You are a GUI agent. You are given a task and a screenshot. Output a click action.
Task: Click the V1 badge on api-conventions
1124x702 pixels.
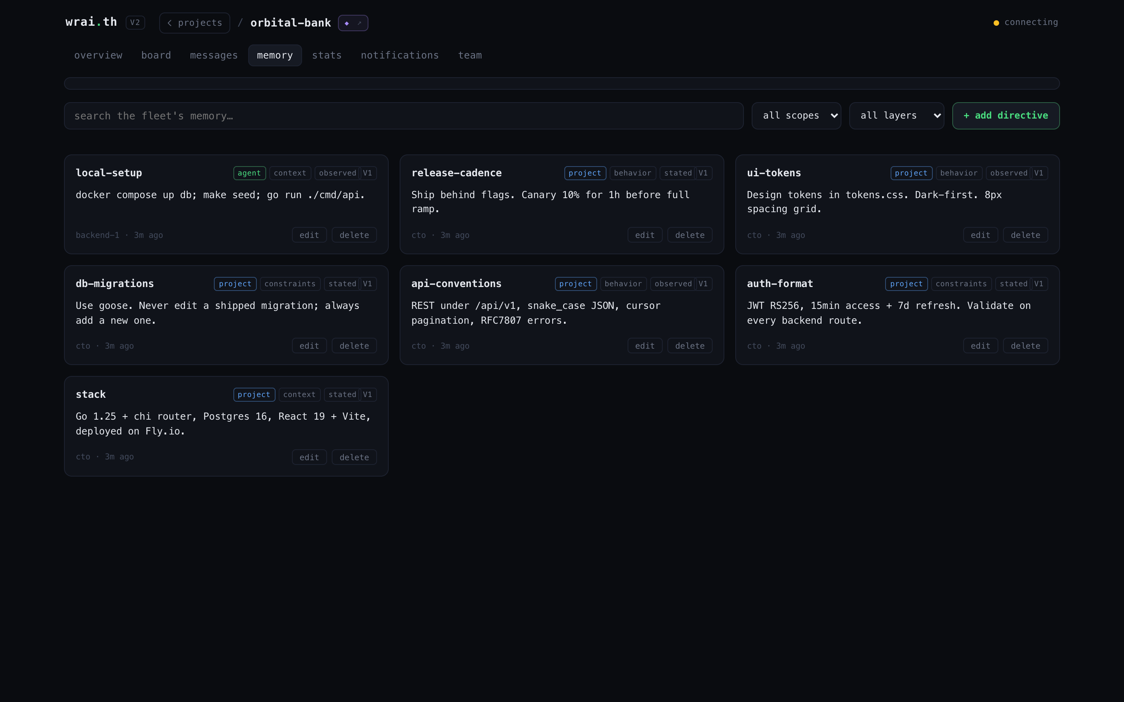[x=703, y=284]
